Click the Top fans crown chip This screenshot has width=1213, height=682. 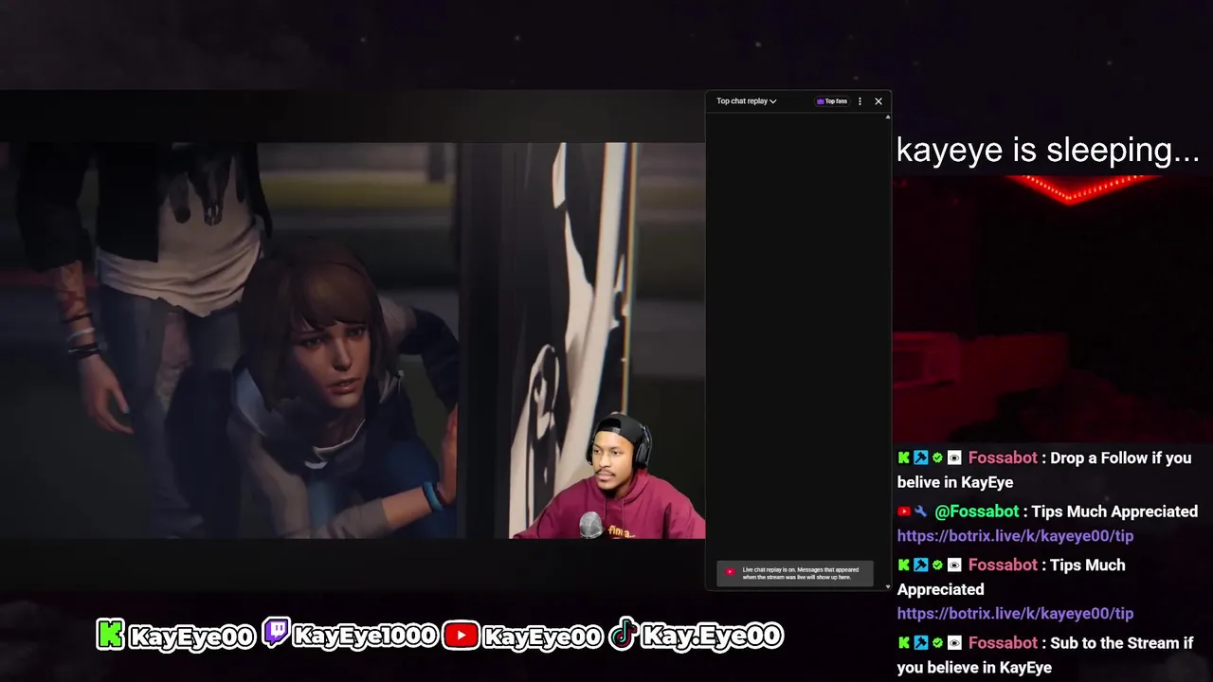click(x=832, y=101)
